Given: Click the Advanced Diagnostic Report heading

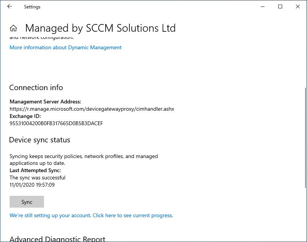Looking at the screenshot, I should [57, 238].
